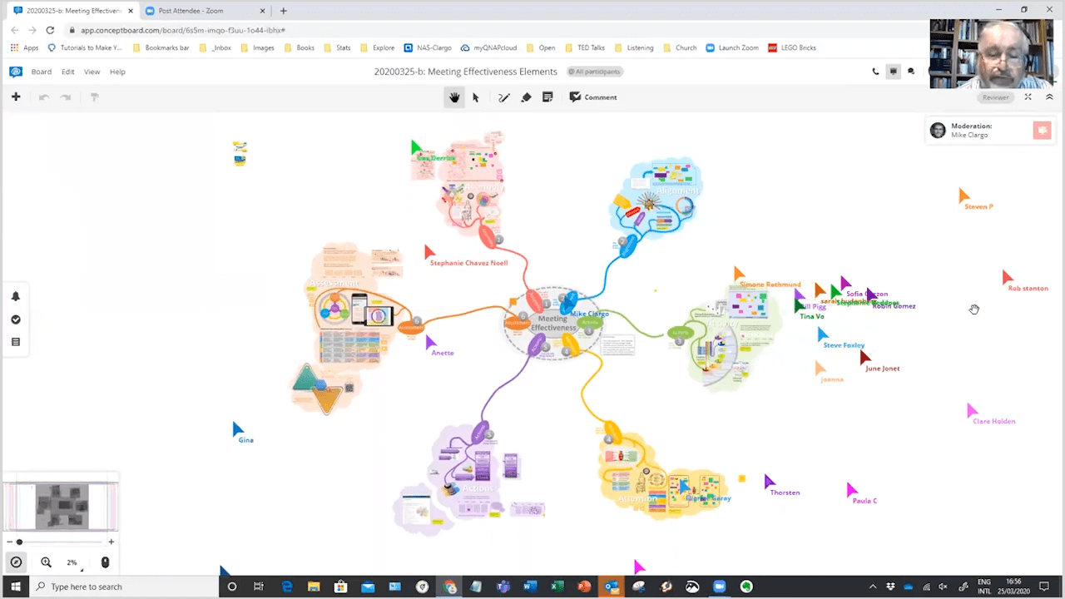The width and height of the screenshot is (1065, 599).
Task: Toggle the moderation screen icon in header
Action: click(x=894, y=72)
